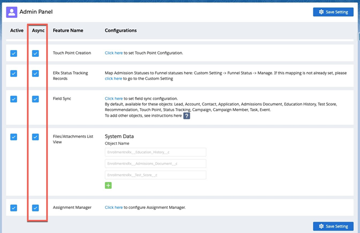360x233 pixels.
Task: Click the help question mark icon
Action: point(186,116)
